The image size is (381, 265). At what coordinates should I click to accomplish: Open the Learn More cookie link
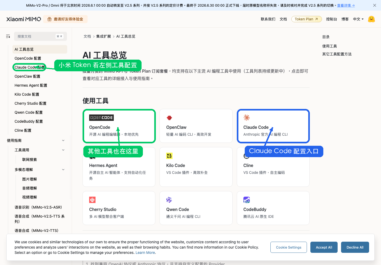pyautogui.click(x=145, y=253)
